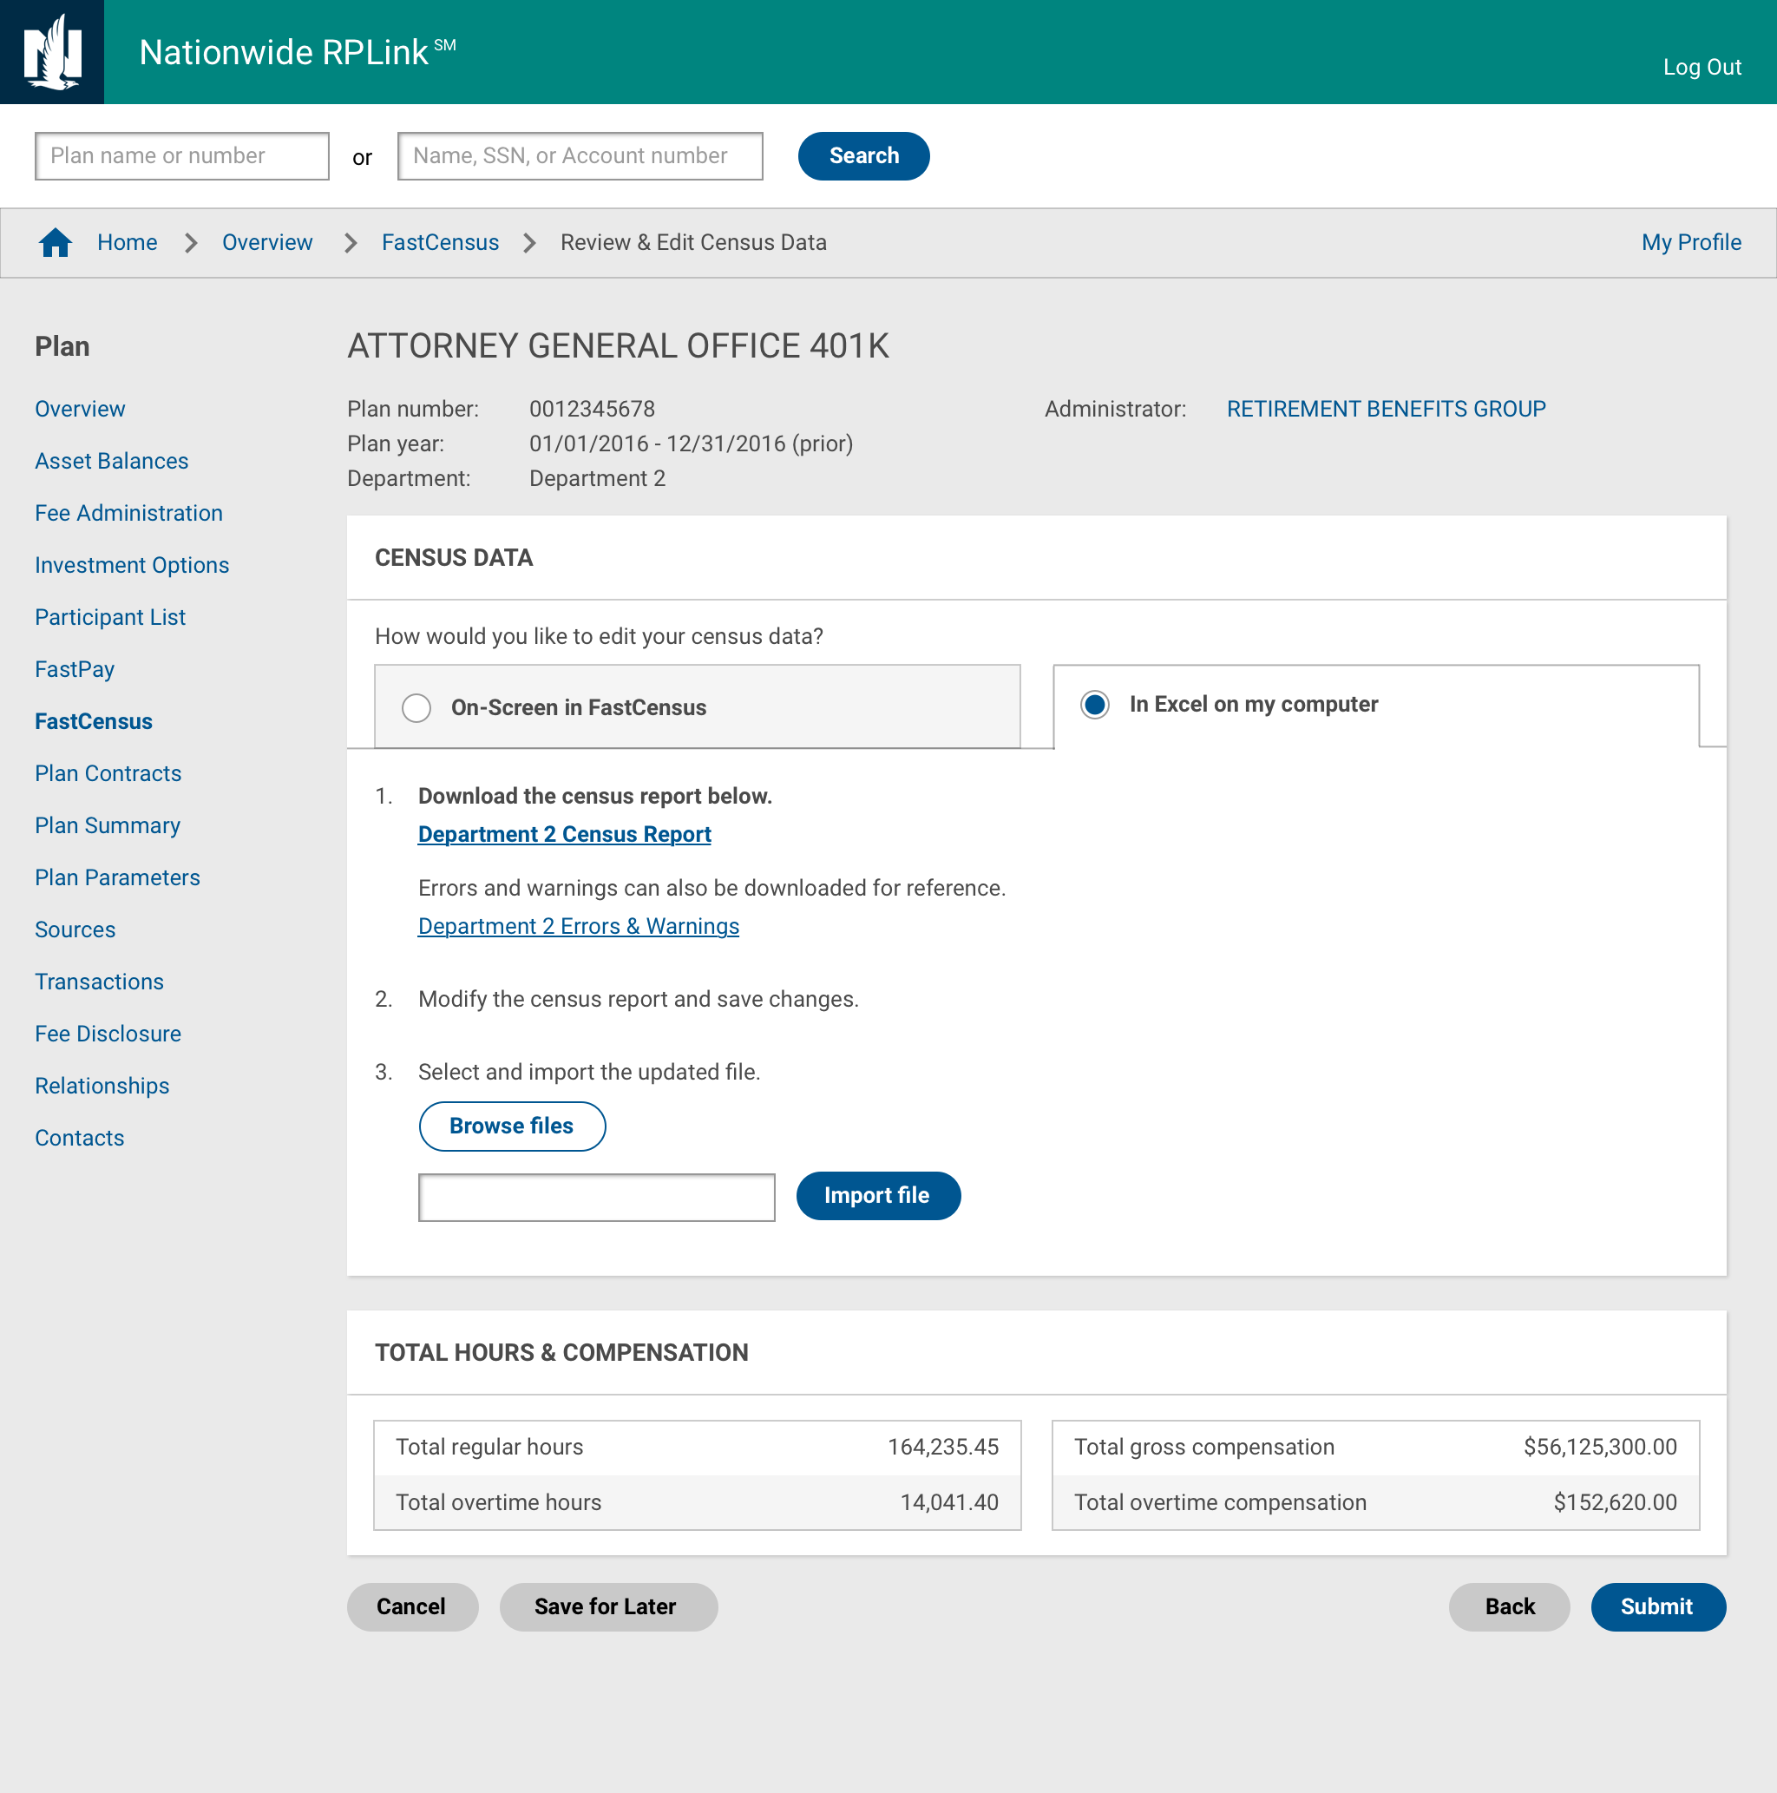Click the home icon in breadcrumb
This screenshot has height=1793, width=1777.
point(56,242)
